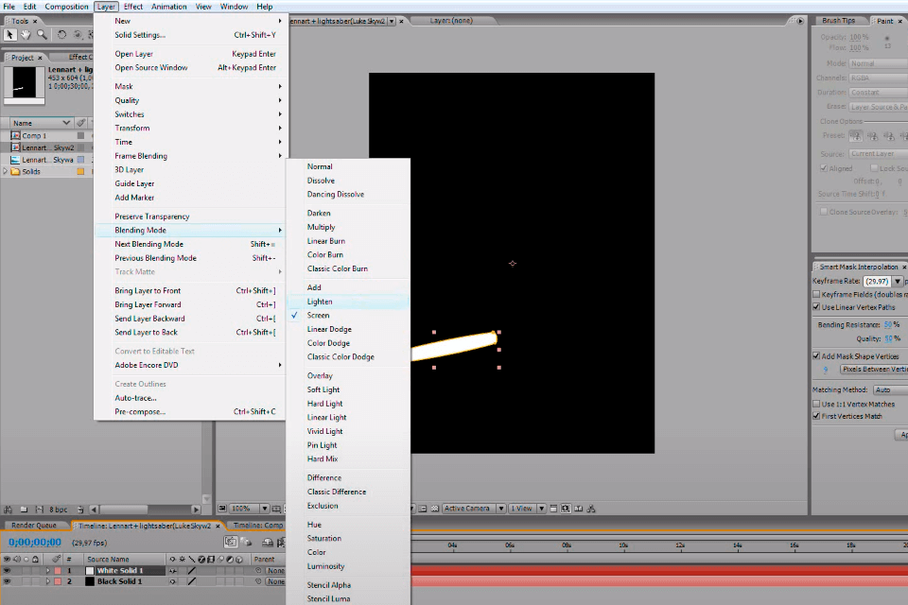The image size is (908, 605).
Task: Hide the White Solid 1 layer
Action: tap(8, 570)
